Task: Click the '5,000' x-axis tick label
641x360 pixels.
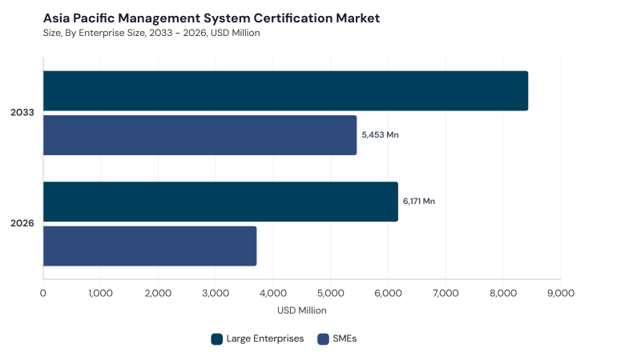Action: [331, 293]
